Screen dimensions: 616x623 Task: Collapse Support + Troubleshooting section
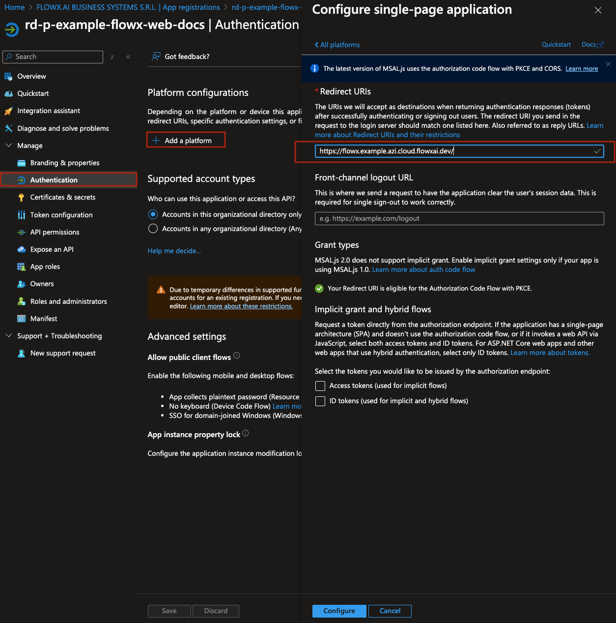coord(8,336)
